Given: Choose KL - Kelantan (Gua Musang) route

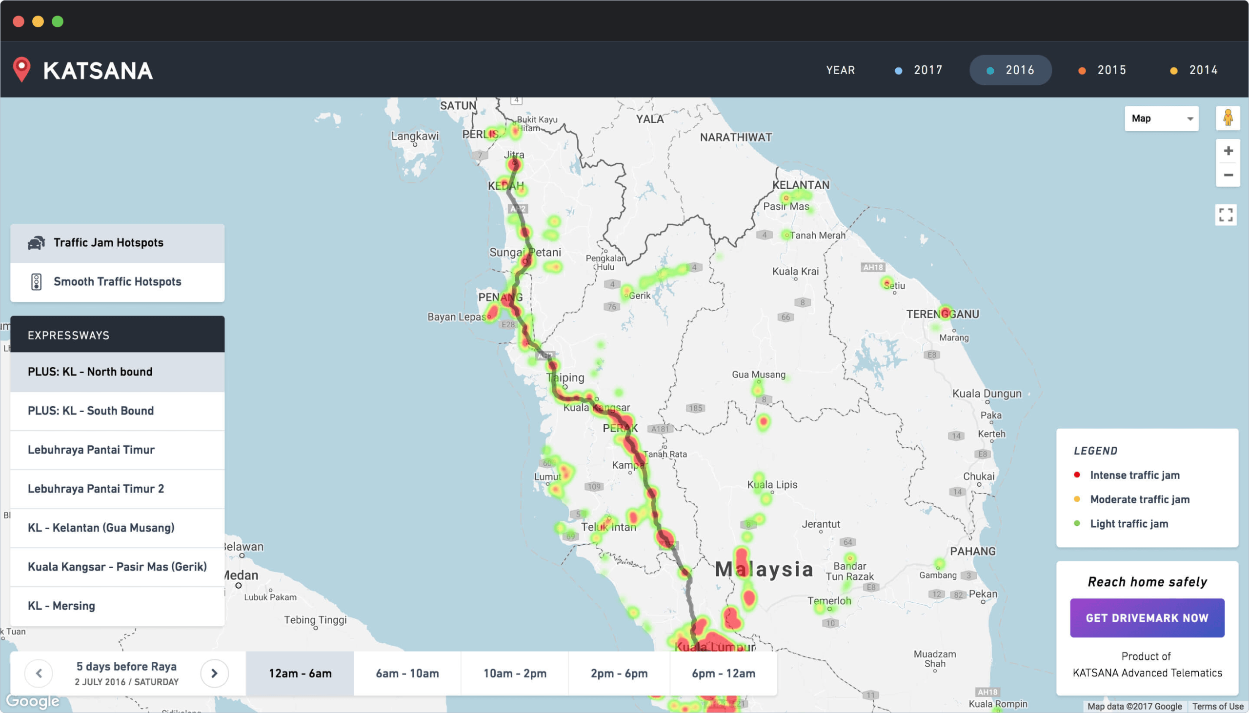Looking at the screenshot, I should tap(118, 528).
